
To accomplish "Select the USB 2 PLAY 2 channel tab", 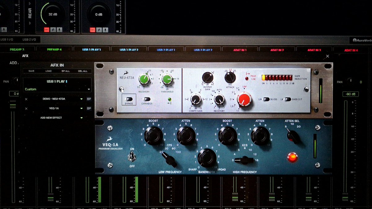I will [203, 50].
